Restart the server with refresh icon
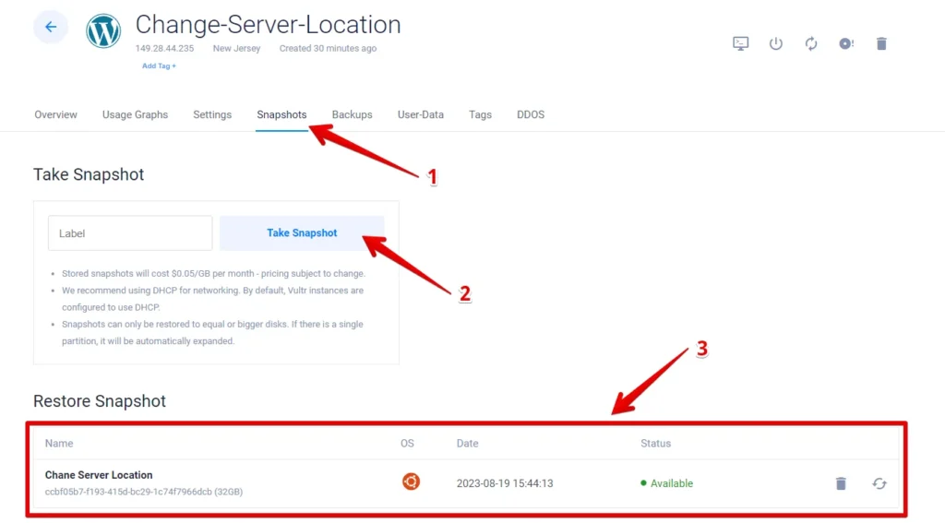Image resolution: width=945 pixels, height=523 pixels. tap(811, 43)
